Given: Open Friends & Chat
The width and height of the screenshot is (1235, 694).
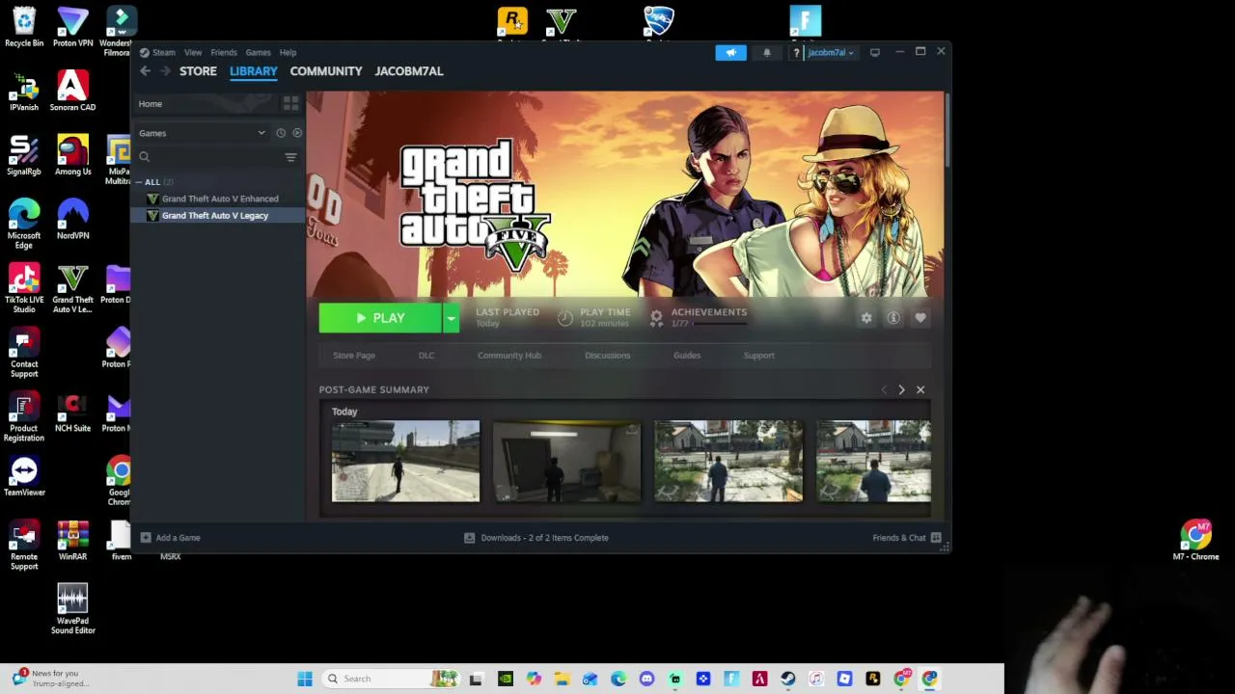Looking at the screenshot, I should 907,538.
